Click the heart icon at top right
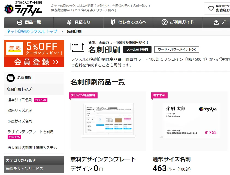230x175 pixels. point(211,8)
